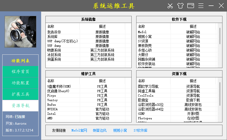The image size is (227, 140).
Task: Select 冰封系统 in the 系统镜像 list
Action: tap(54, 55)
